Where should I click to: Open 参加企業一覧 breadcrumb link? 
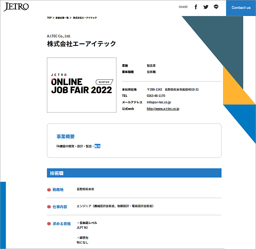point(62,18)
